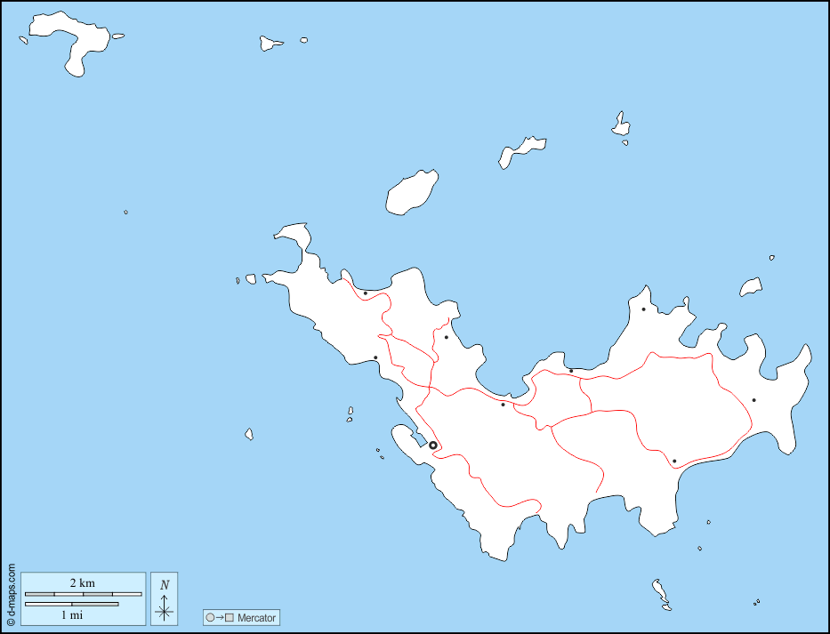
Task: Click the 2 km scale bar
Action: point(83,593)
